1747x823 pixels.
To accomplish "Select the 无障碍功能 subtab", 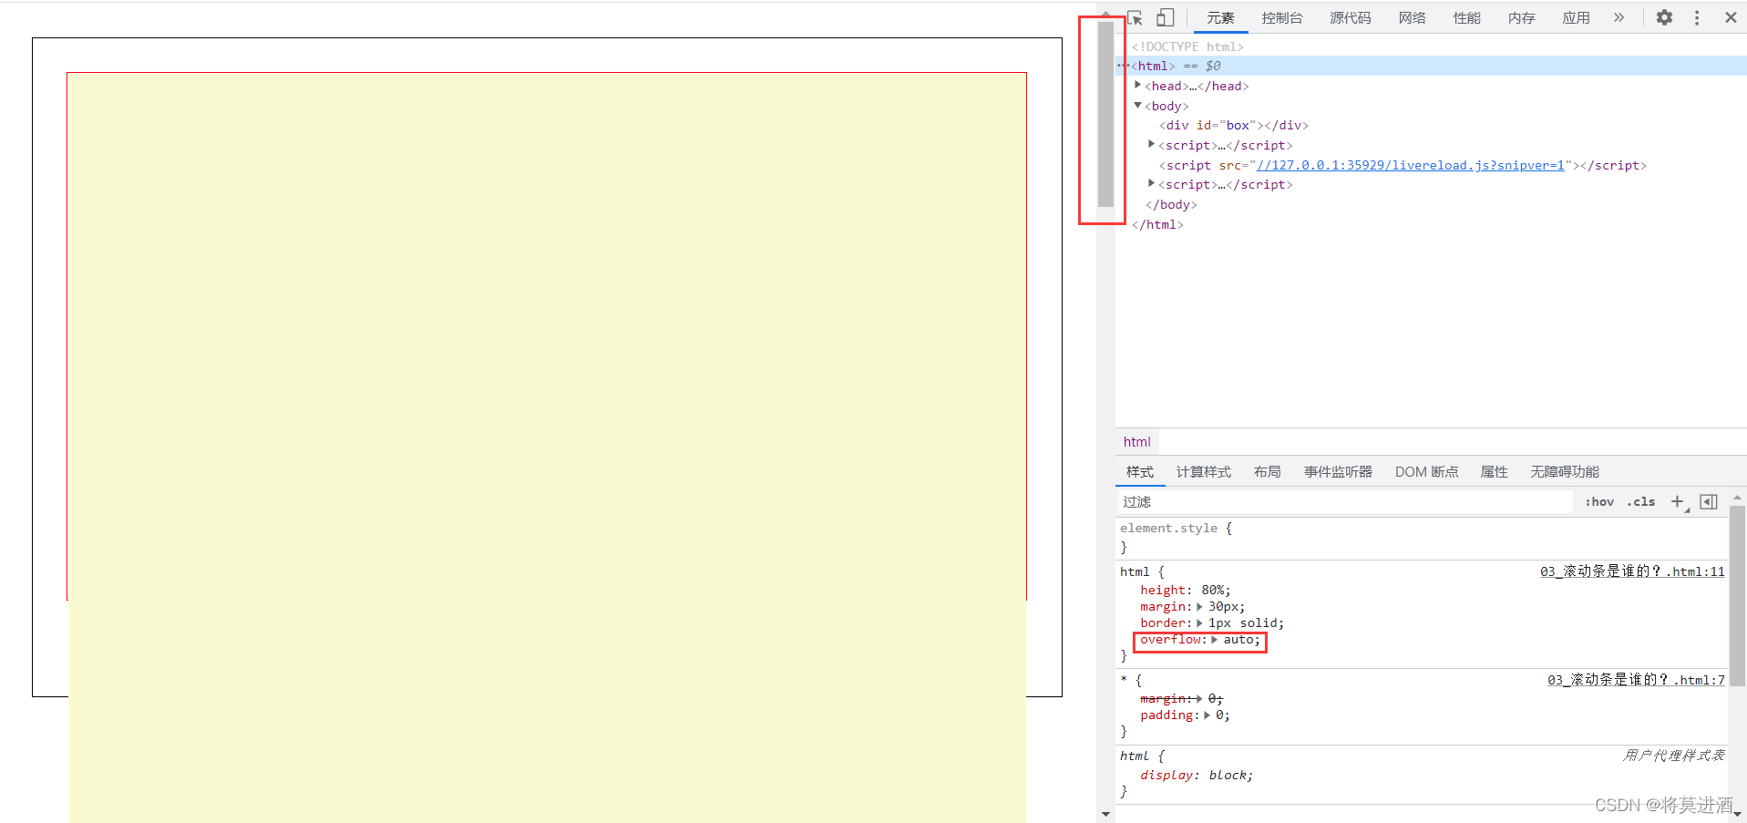I will point(1565,471).
